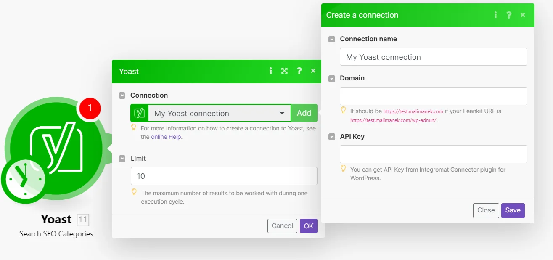Image resolution: width=553 pixels, height=260 pixels.
Task: Click the Create a connection title text
Action: pos(362,15)
